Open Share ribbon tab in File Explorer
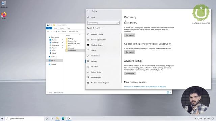Image resolution: width=216 pixels, height=121 pixels. 62,28
